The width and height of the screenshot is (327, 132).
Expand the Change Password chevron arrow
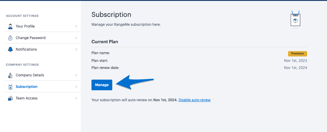pos(76,38)
